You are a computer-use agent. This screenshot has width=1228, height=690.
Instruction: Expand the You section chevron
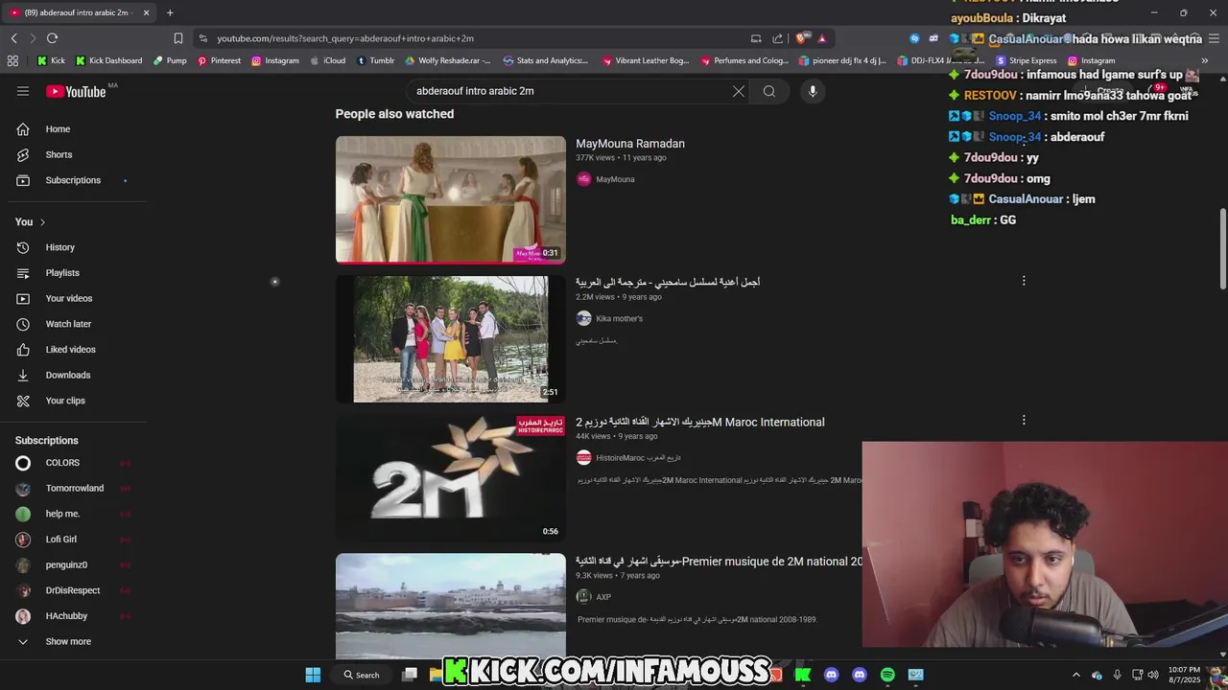point(42,222)
